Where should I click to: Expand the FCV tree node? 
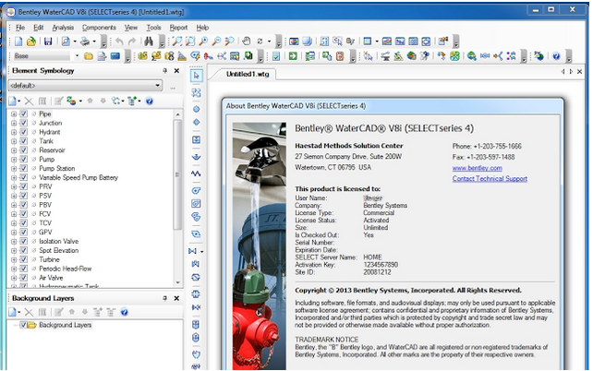[14, 214]
